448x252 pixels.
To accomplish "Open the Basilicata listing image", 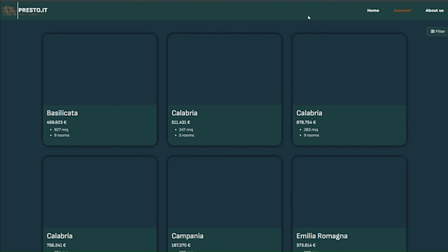I will [x=99, y=70].
